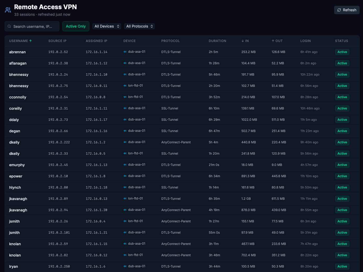Sort by the Assigned IP column header
The image size is (363, 272).
(x=96, y=41)
